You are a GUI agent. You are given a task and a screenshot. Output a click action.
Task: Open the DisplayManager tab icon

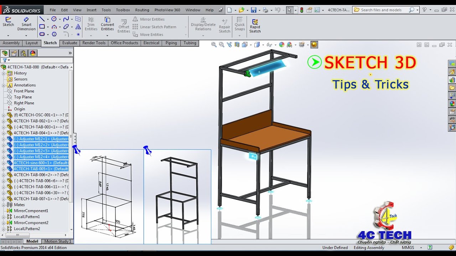pos(33,53)
